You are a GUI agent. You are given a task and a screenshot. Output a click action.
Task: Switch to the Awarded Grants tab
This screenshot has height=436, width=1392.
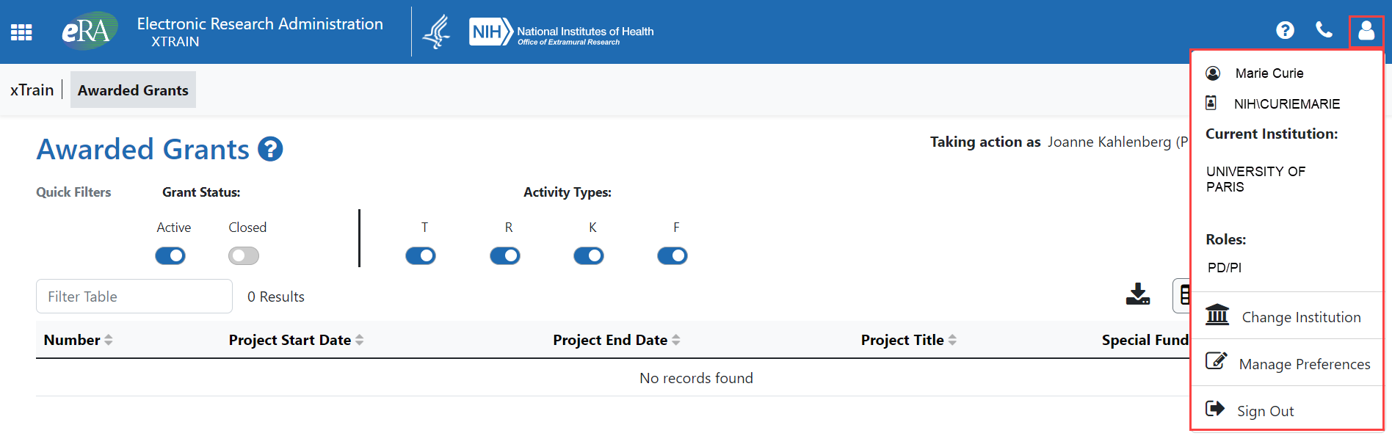click(x=133, y=90)
